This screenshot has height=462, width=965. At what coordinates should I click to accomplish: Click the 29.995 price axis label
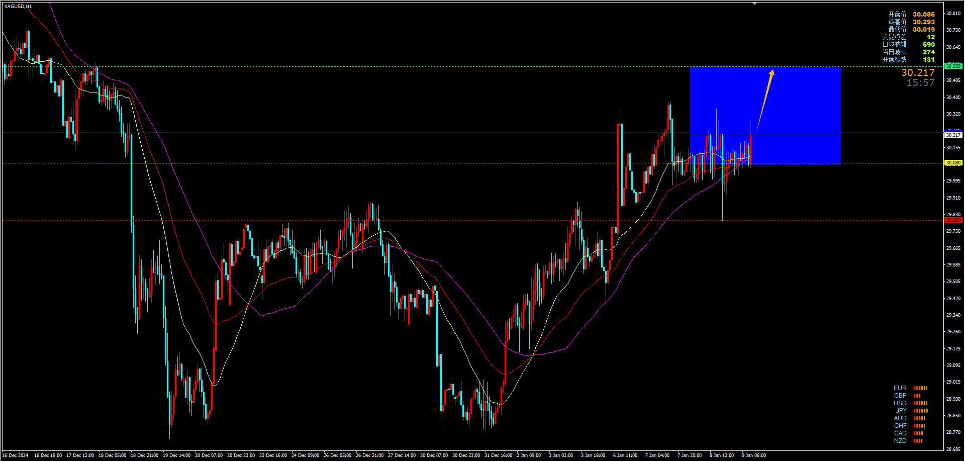953,181
